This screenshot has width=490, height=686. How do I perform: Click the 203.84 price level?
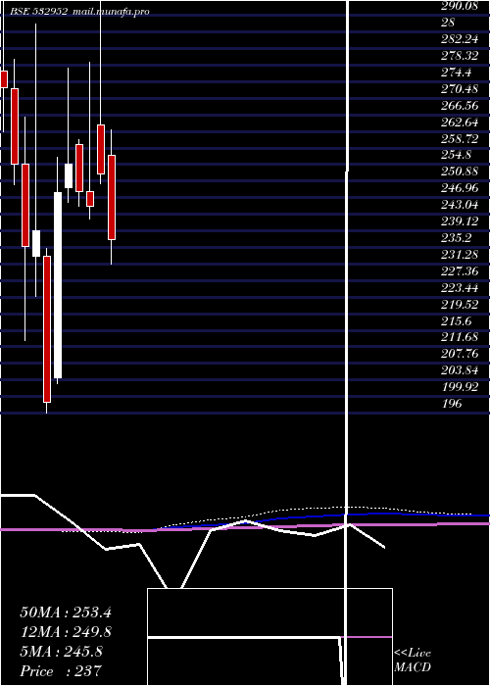click(459, 370)
